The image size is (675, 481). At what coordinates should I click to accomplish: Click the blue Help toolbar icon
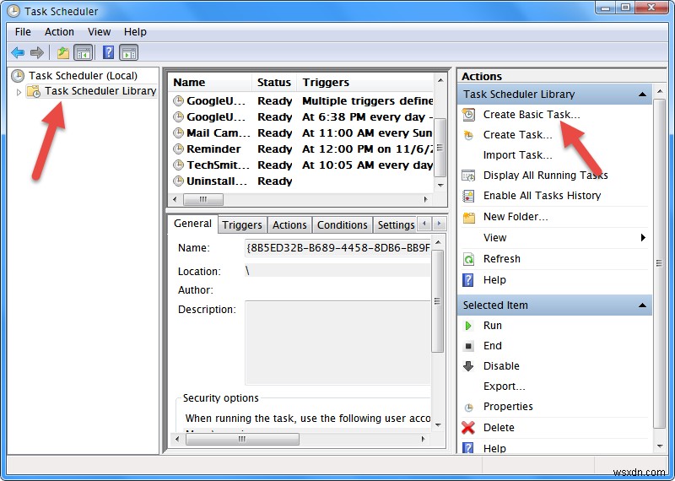[x=109, y=52]
